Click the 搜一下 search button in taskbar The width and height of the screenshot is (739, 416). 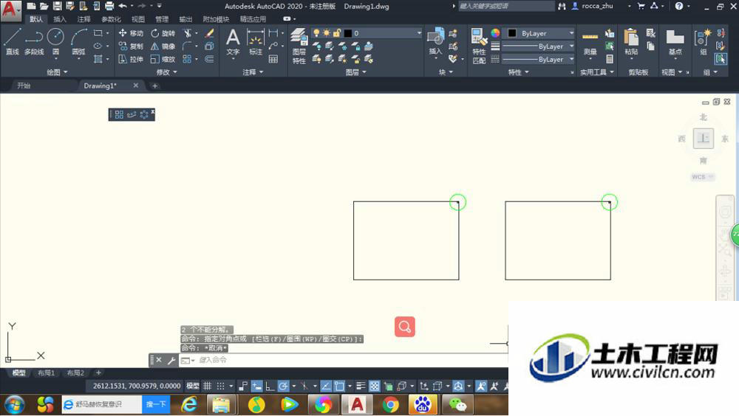point(156,404)
